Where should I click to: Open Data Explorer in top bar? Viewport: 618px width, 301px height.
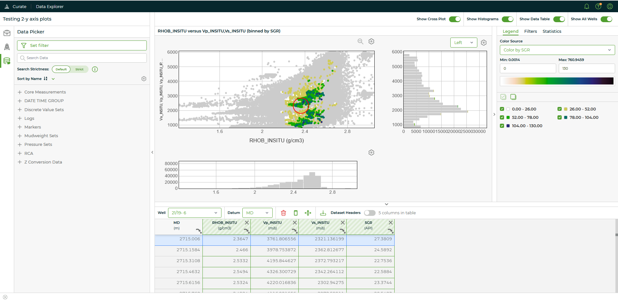[50, 6]
